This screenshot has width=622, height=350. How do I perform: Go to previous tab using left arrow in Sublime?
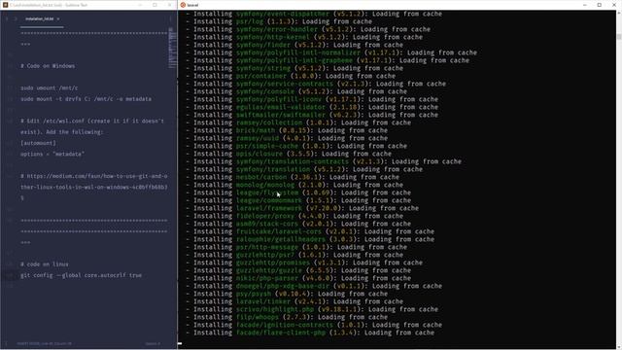coord(7,18)
